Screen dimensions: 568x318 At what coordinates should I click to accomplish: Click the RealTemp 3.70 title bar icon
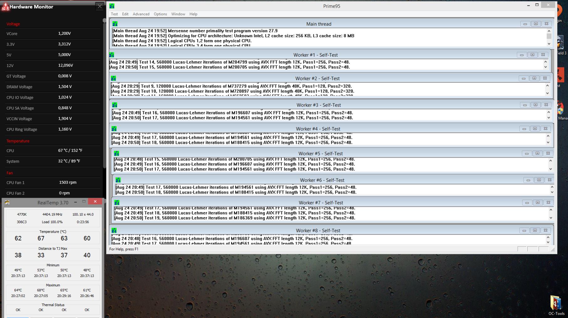point(7,203)
